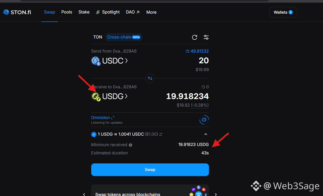
Task: Click the receive amount 19.918234
Action: click(188, 96)
